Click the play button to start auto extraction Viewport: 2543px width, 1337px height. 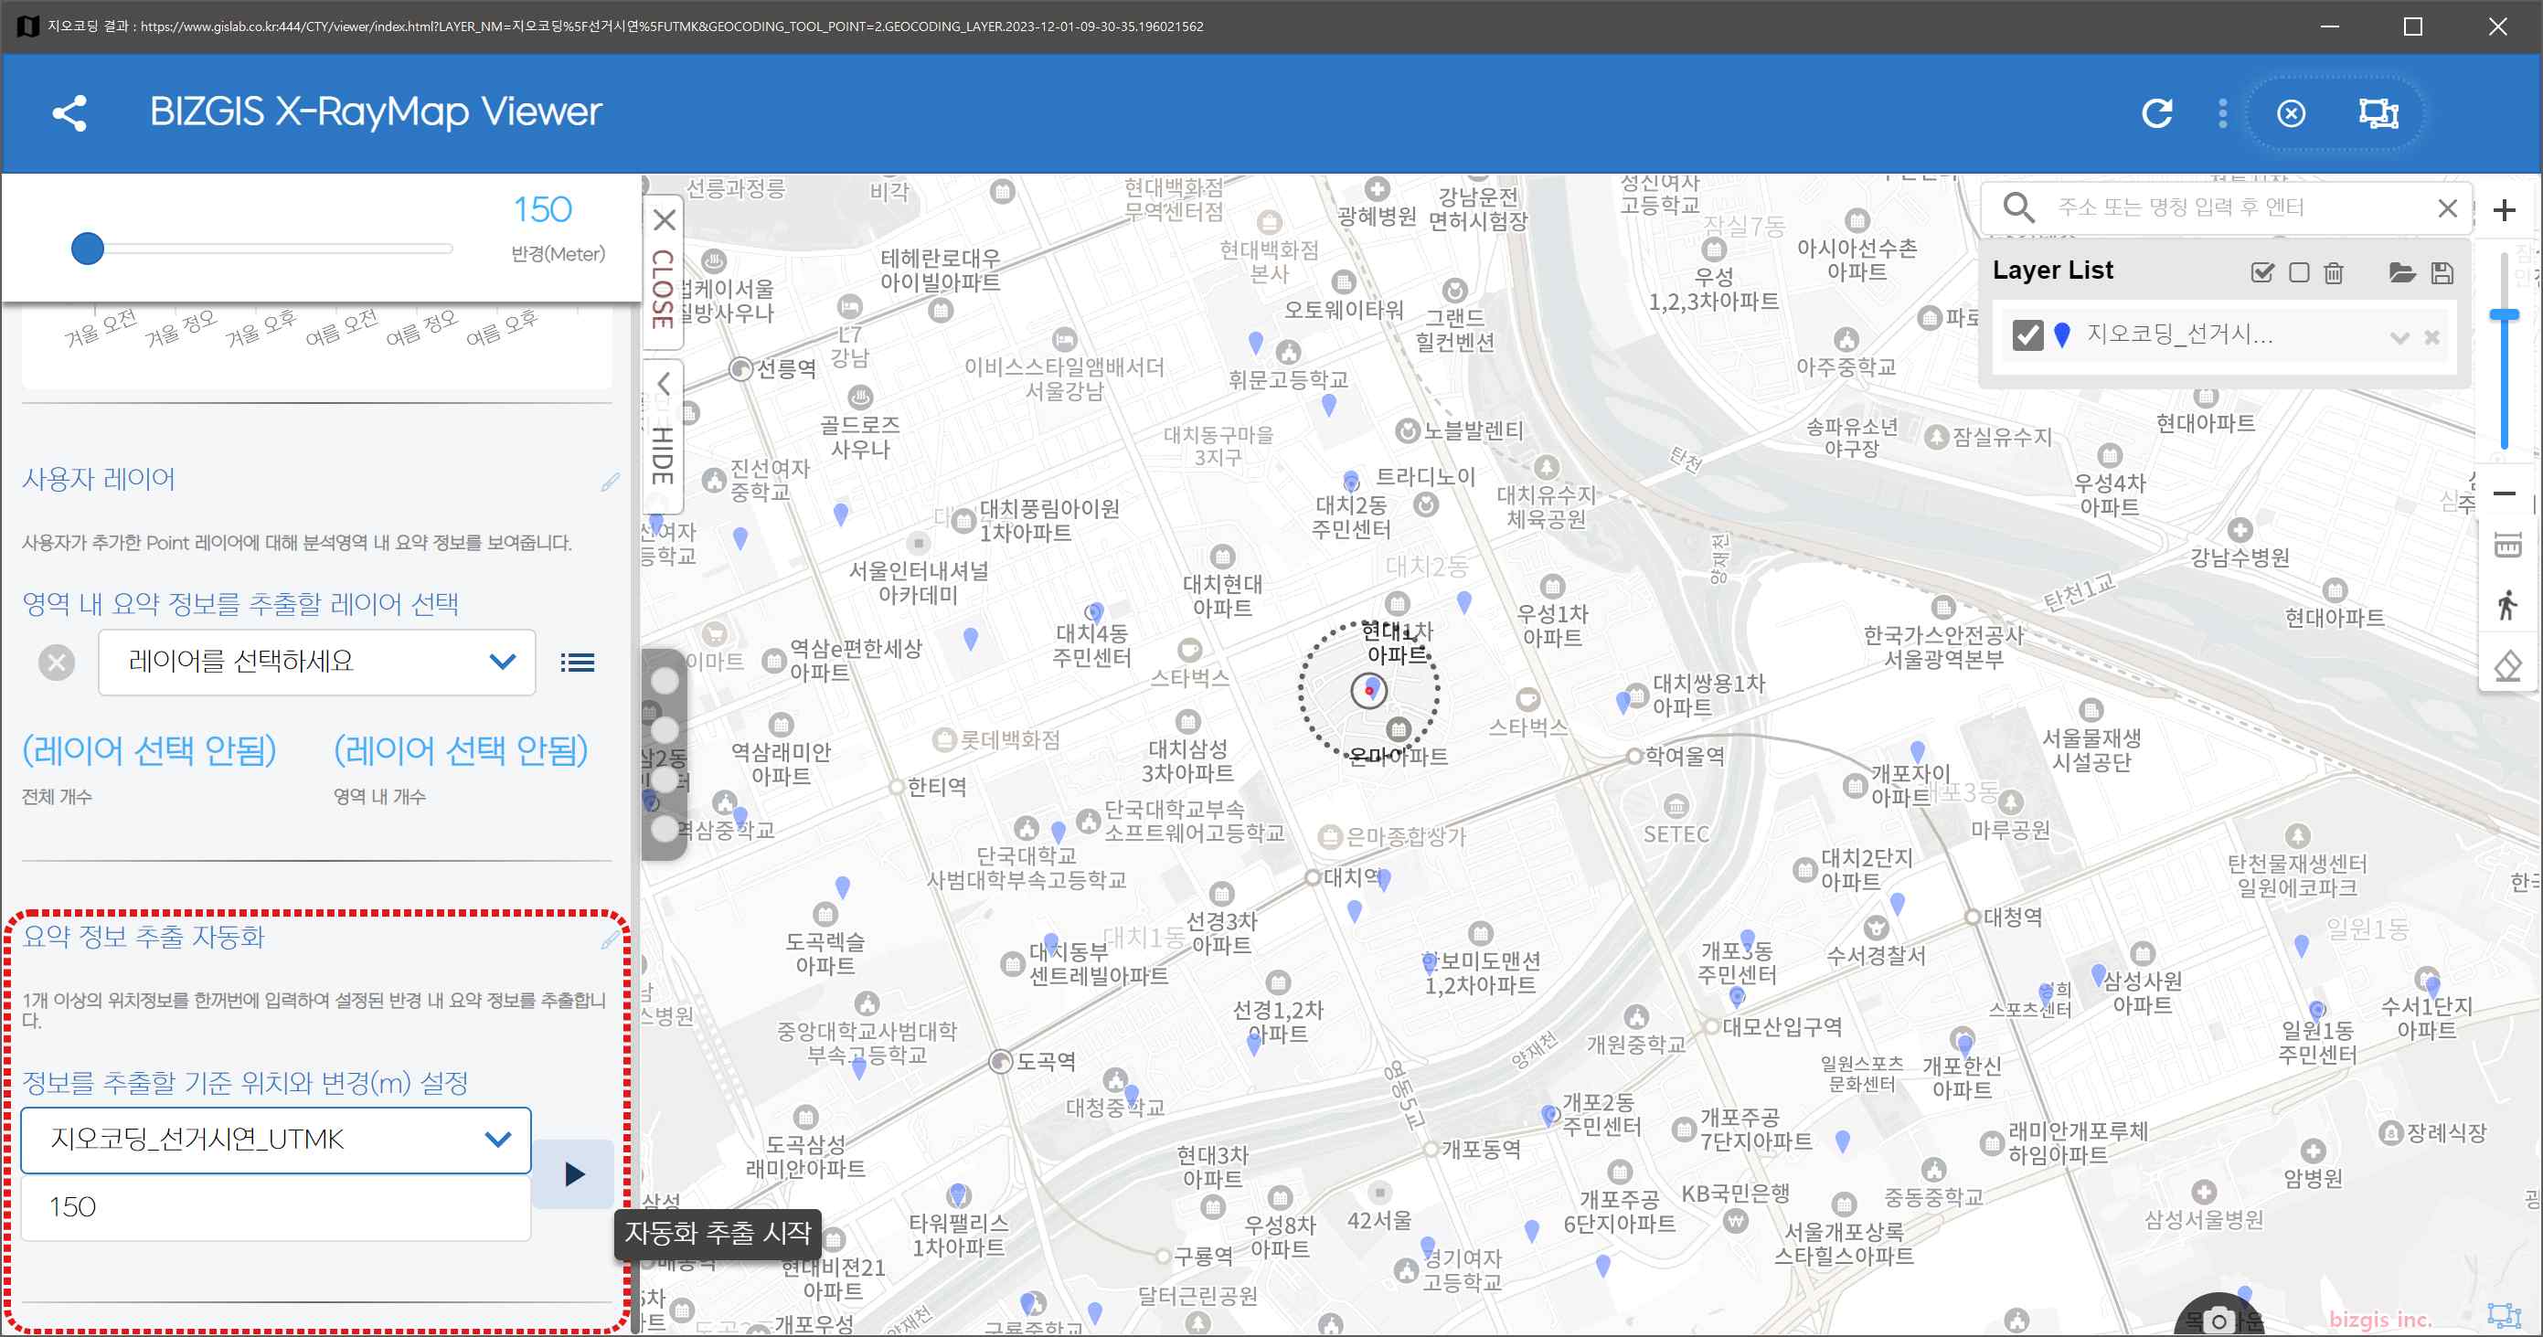573,1174
